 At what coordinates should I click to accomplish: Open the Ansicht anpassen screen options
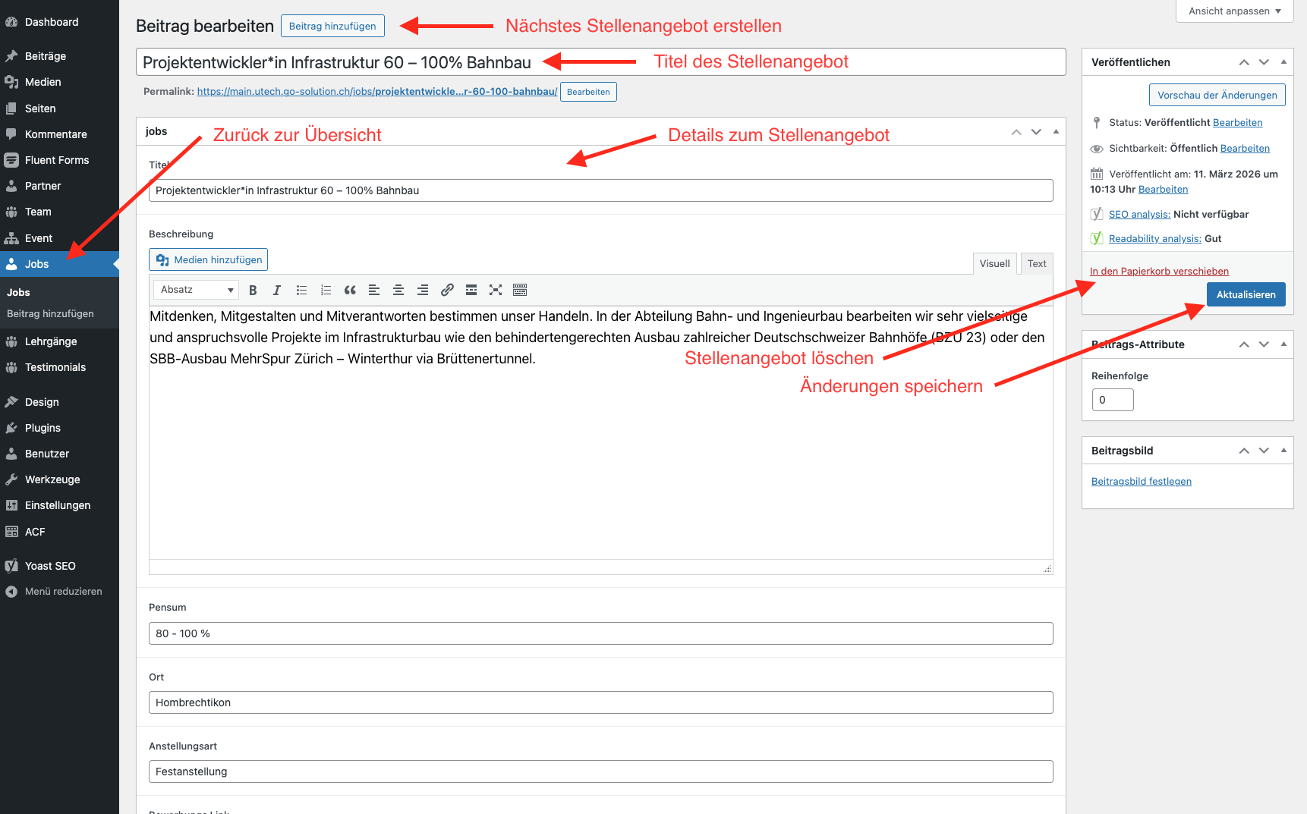point(1234,11)
